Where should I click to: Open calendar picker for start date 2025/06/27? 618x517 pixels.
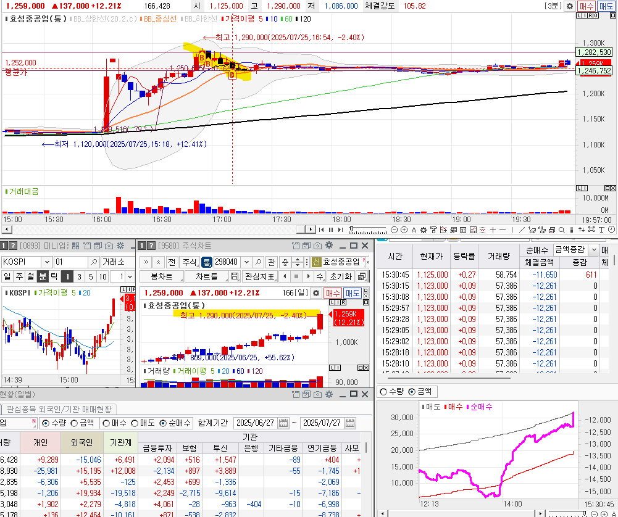click(x=283, y=423)
